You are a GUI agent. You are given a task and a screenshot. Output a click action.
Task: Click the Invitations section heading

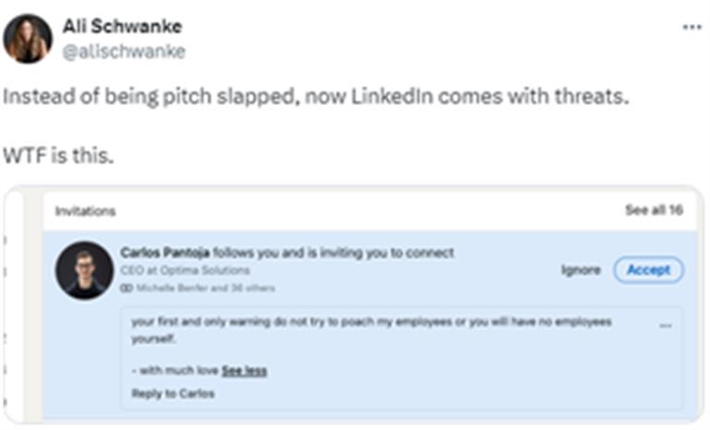pyautogui.click(x=85, y=211)
